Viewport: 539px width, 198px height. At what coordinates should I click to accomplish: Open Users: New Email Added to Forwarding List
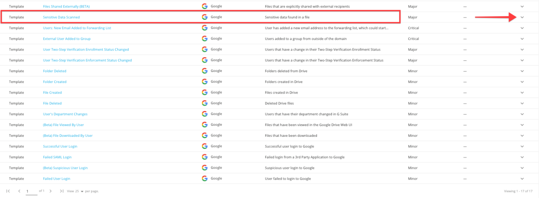click(x=77, y=28)
